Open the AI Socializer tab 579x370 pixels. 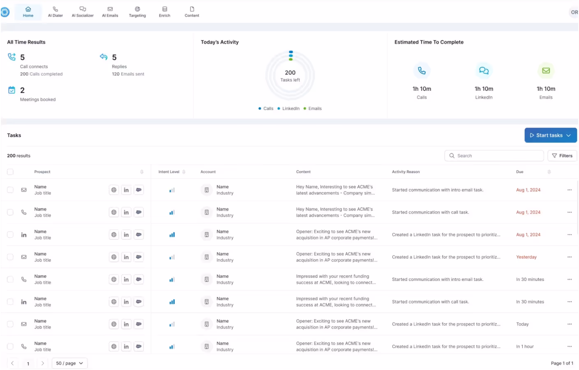pyautogui.click(x=83, y=12)
